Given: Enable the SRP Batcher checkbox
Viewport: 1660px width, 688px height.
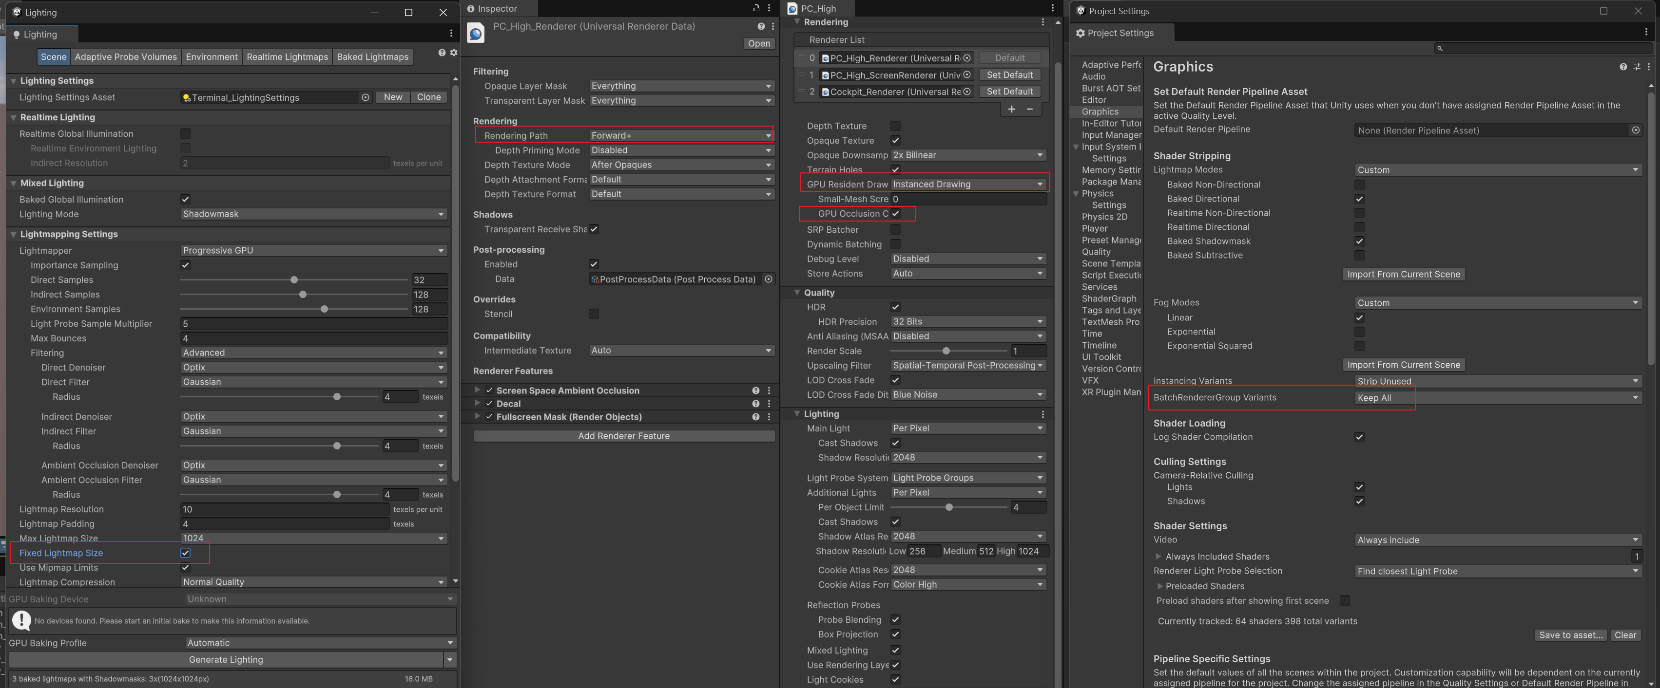Looking at the screenshot, I should [895, 230].
